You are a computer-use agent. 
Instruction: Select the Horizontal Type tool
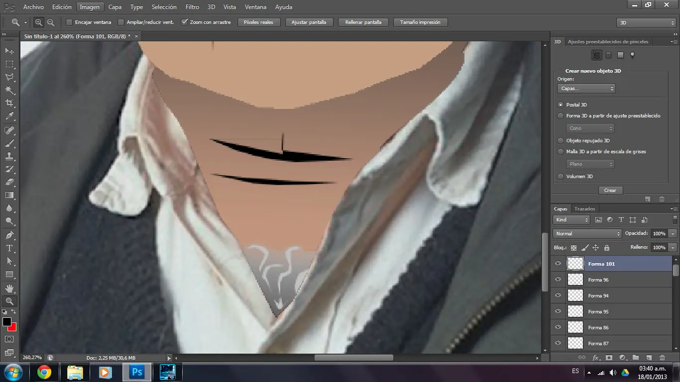(9, 248)
